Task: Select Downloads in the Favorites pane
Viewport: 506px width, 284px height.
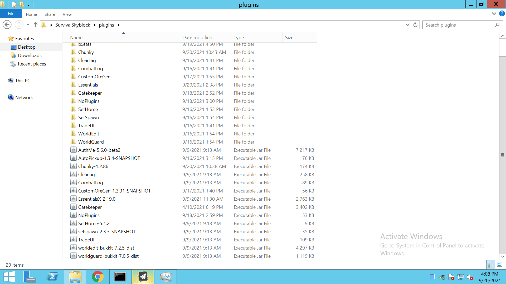Action: click(x=30, y=55)
